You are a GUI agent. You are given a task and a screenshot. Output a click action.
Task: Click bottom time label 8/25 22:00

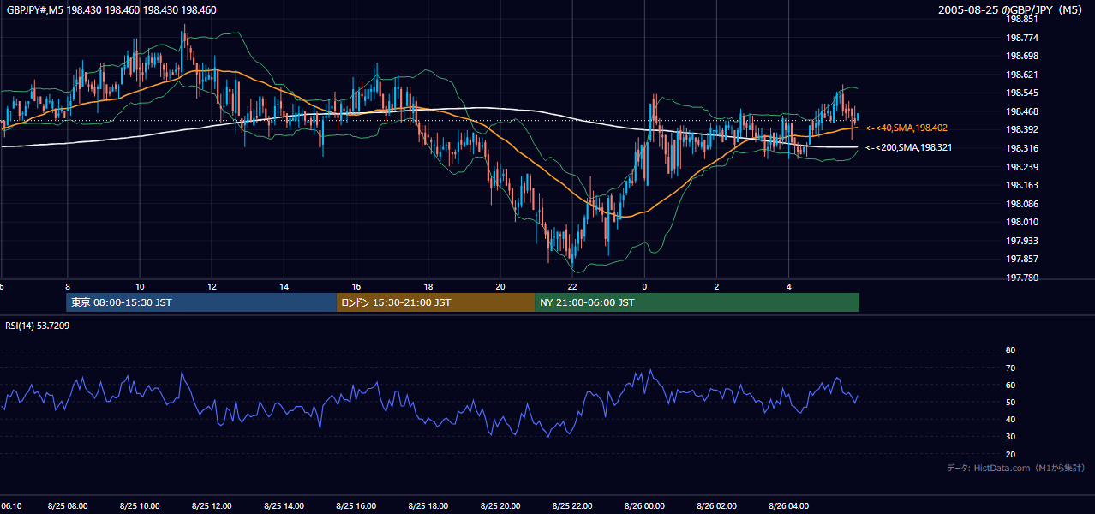572,506
